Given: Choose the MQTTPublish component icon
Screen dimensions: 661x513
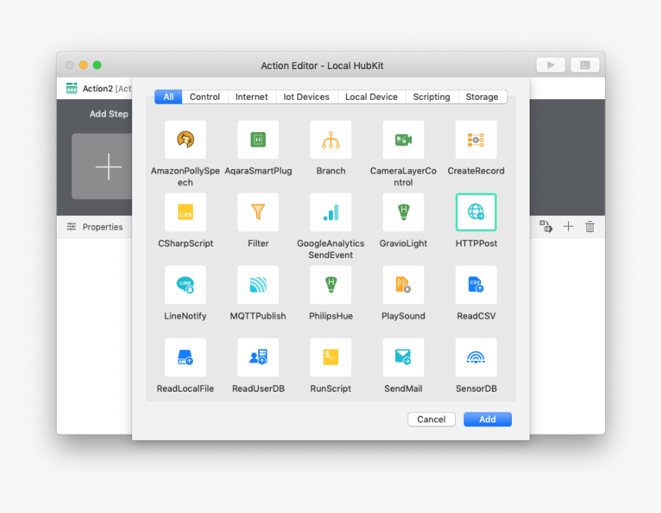Looking at the screenshot, I should 258,285.
